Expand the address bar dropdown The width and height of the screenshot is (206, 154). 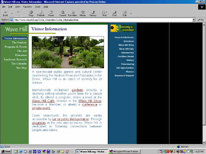coord(194,20)
